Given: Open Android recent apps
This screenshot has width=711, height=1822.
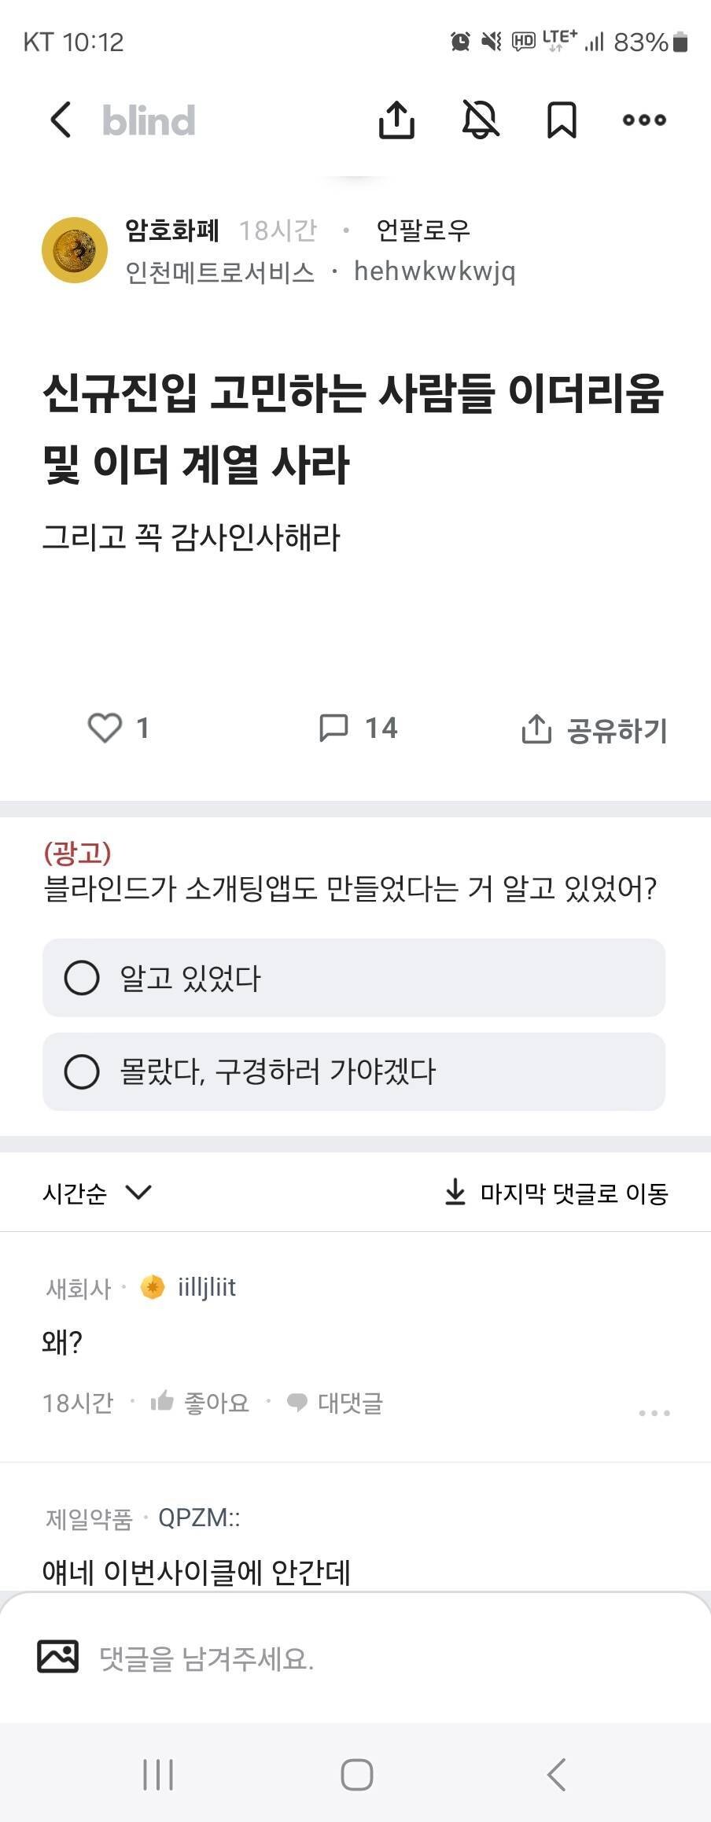Looking at the screenshot, I should point(160,1776).
